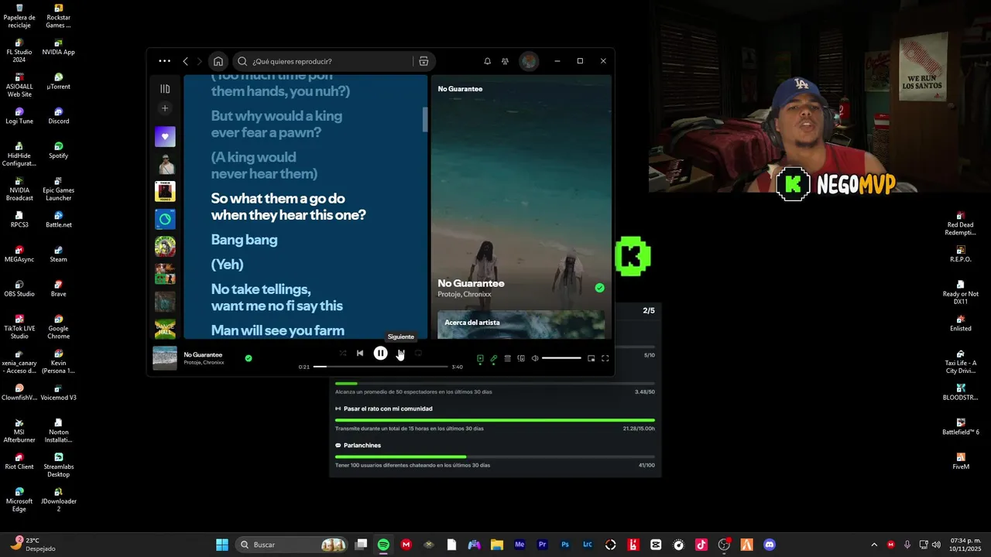Open Spotify from the taskbar
Image resolution: width=991 pixels, height=557 pixels.
point(383,545)
